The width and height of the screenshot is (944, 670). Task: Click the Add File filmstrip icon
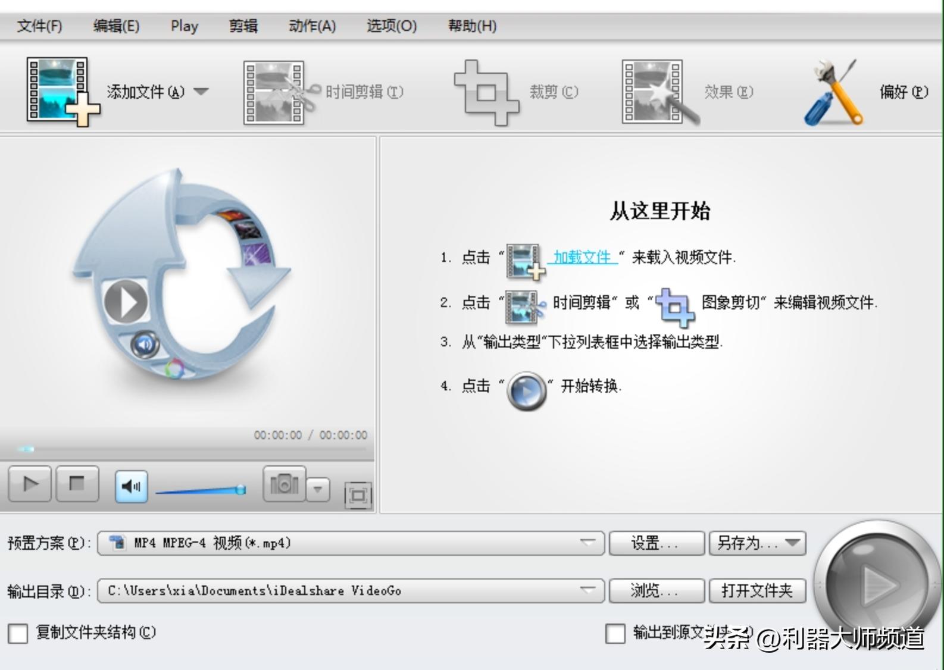[62, 92]
